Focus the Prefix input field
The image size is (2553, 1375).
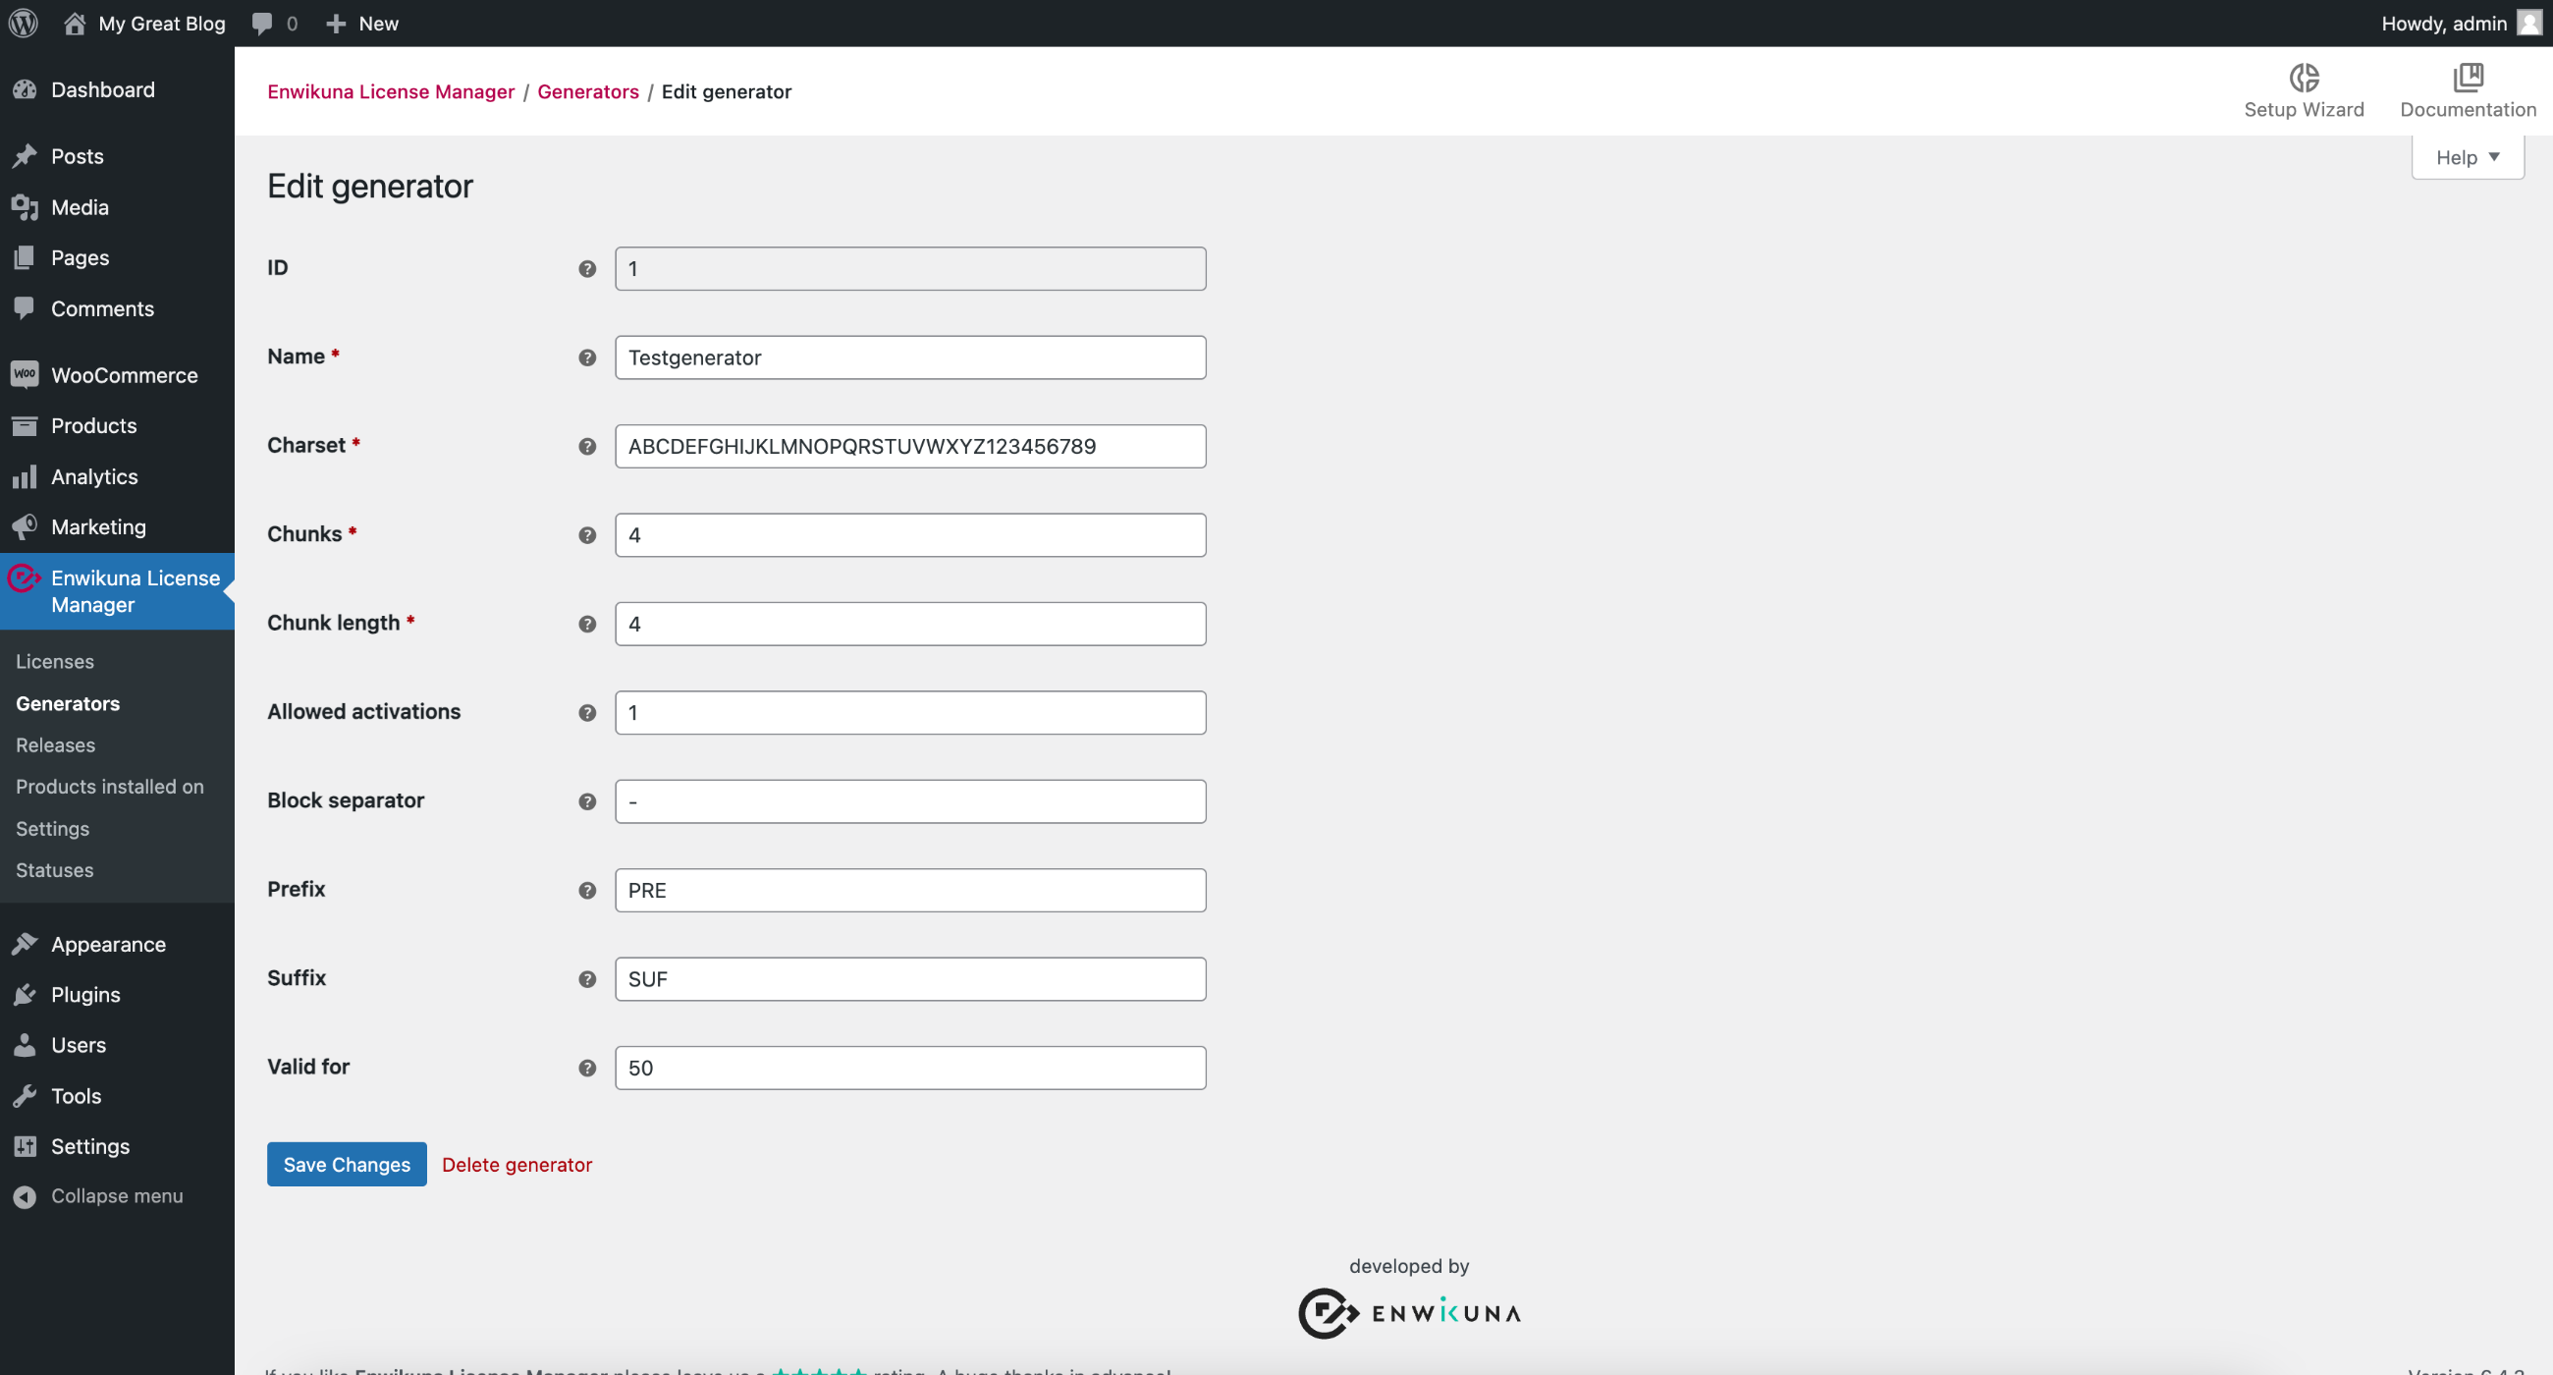tap(910, 890)
